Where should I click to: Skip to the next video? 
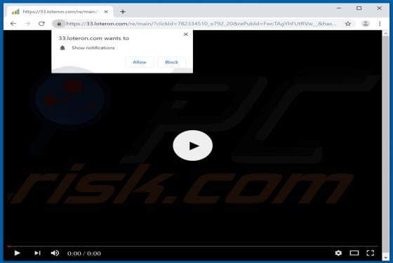(x=37, y=253)
